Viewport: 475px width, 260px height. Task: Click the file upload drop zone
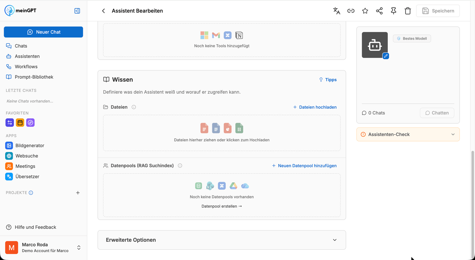pos(222,133)
